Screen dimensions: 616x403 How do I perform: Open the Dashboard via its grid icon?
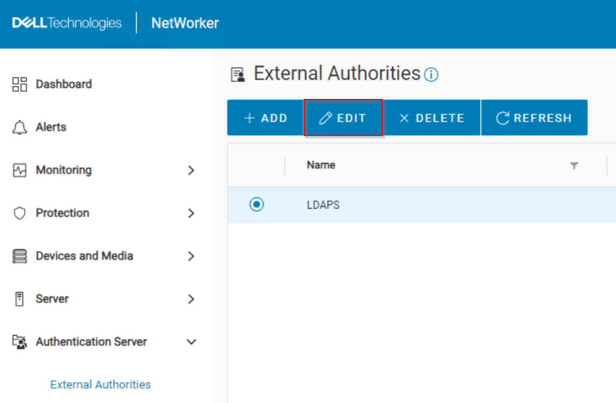(x=20, y=83)
